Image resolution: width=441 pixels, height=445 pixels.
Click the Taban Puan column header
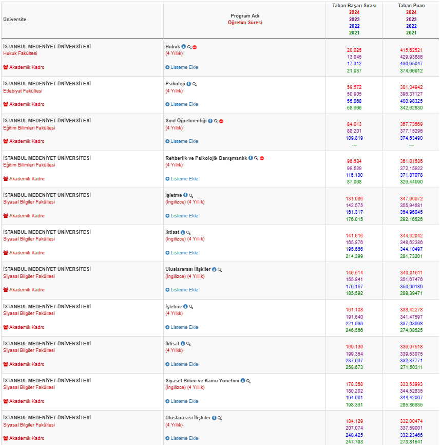tap(411, 6)
